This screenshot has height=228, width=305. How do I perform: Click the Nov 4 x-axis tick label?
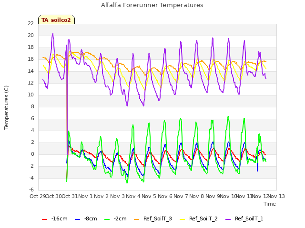point(133,196)
